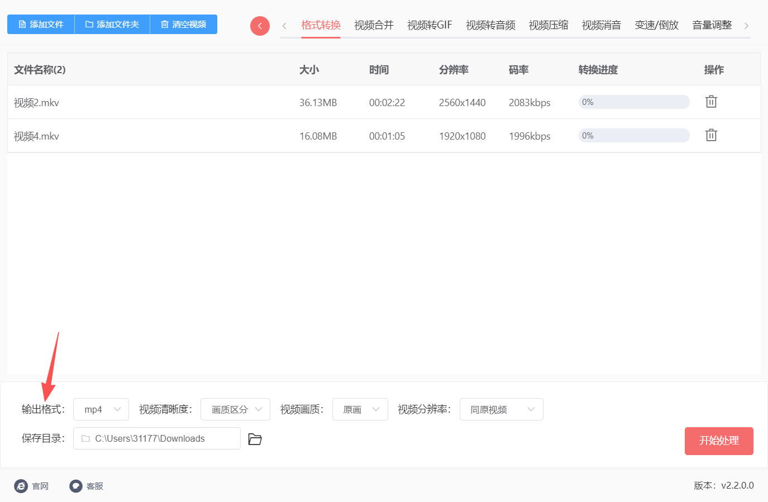Open the 输出格式 mp4 dropdown
This screenshot has width=768, height=502.
pos(101,409)
